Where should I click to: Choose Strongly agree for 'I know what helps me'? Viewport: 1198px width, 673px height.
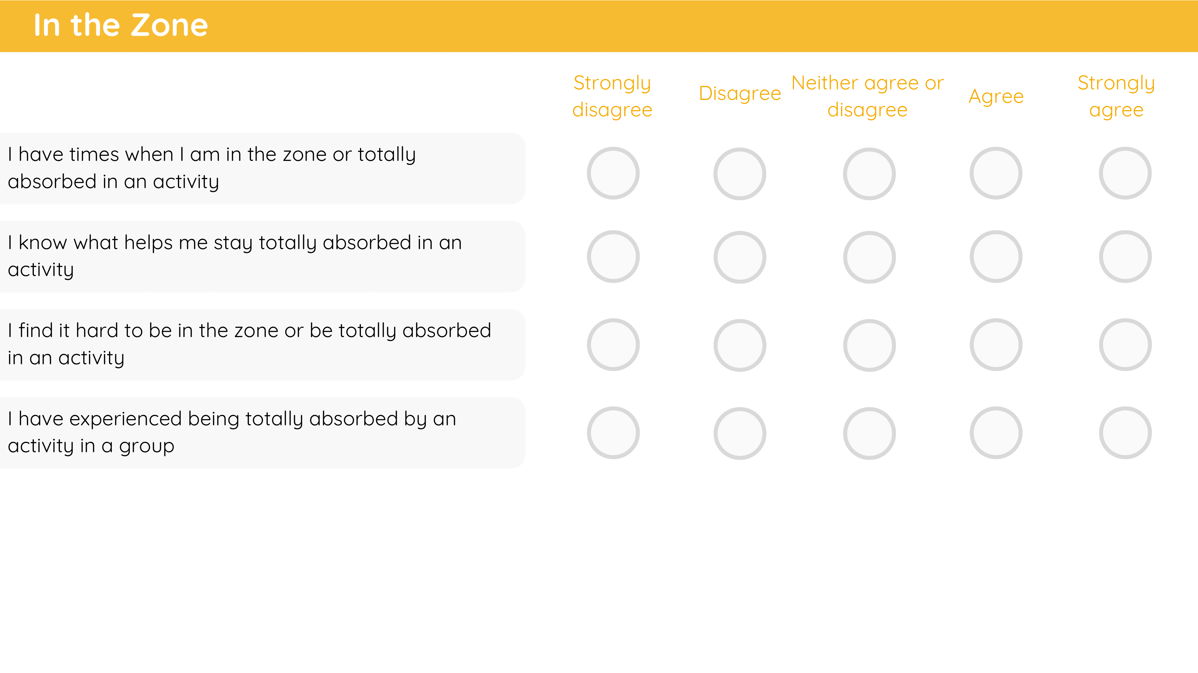click(x=1125, y=256)
